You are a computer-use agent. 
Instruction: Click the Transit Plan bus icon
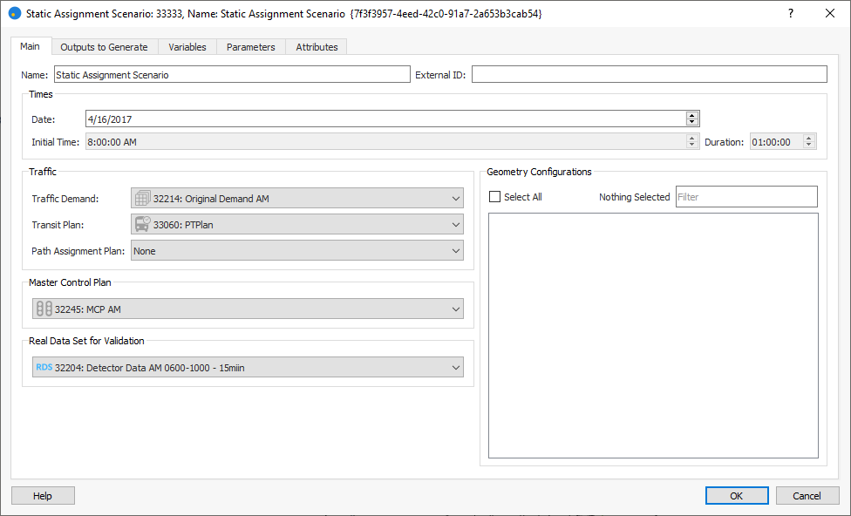coord(142,225)
